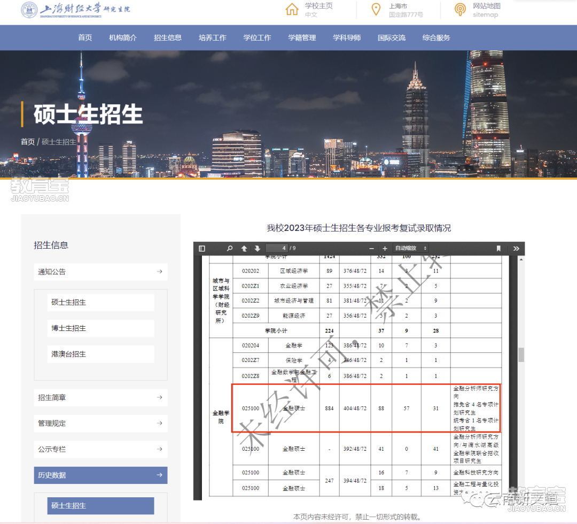Collapse the 历史数据 sidebar section
This screenshot has width=577, height=524.
tap(100, 475)
